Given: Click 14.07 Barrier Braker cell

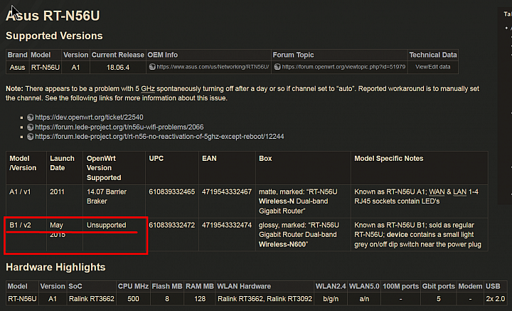Looking at the screenshot, I should (114, 201).
